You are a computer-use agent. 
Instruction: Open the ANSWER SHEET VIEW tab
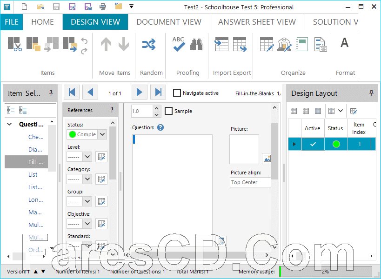pyautogui.click(x=257, y=22)
